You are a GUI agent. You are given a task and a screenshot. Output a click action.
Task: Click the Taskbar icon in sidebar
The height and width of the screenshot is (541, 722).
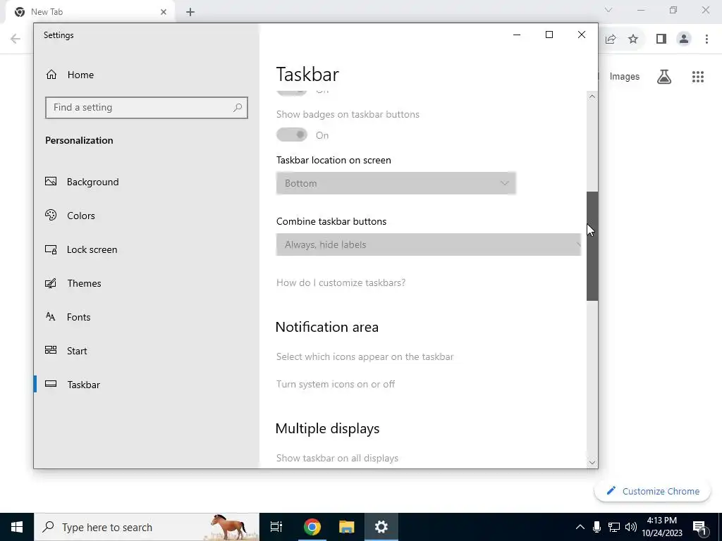(51, 384)
